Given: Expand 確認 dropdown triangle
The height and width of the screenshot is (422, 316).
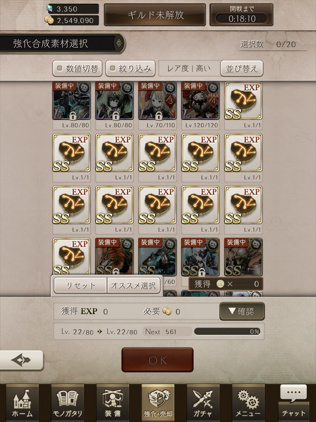Looking at the screenshot, I should click(232, 311).
